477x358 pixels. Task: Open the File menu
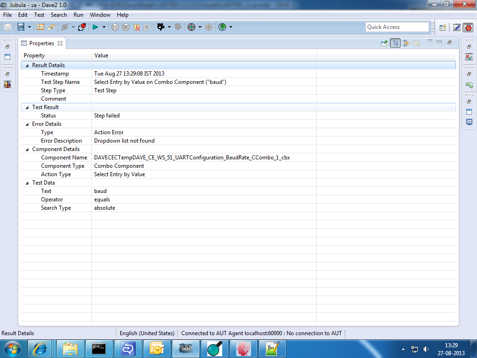point(7,15)
